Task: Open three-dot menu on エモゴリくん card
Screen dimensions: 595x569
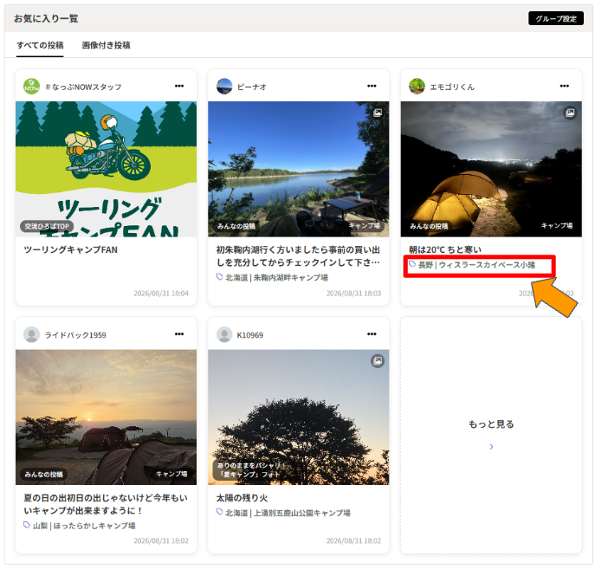Action: (565, 86)
